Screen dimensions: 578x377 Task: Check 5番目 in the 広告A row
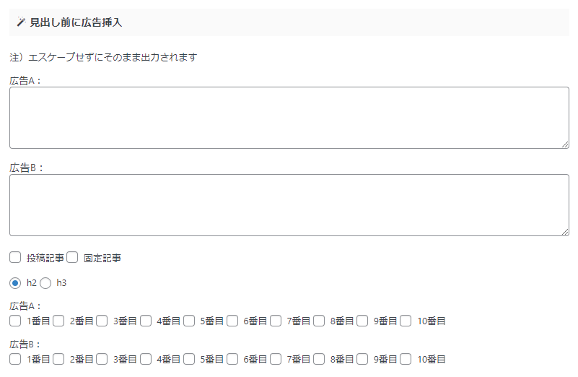(189, 321)
